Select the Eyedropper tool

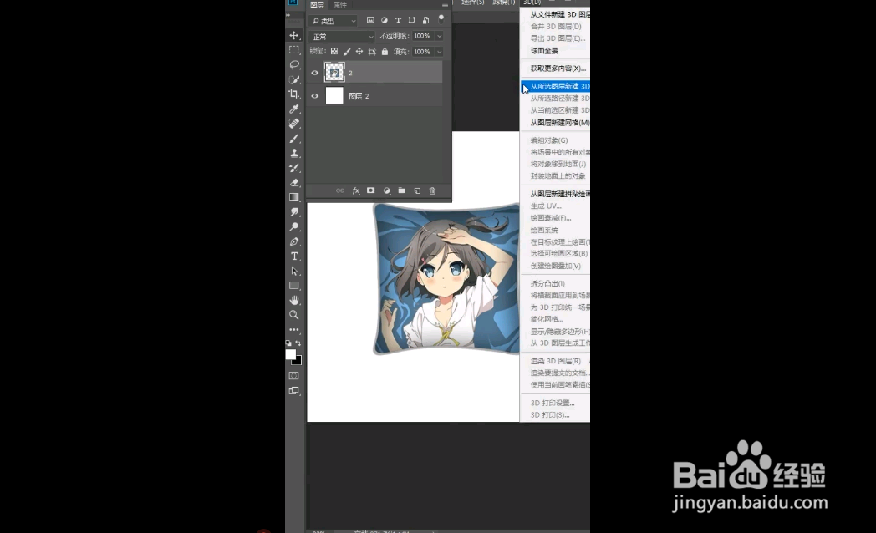[293, 107]
